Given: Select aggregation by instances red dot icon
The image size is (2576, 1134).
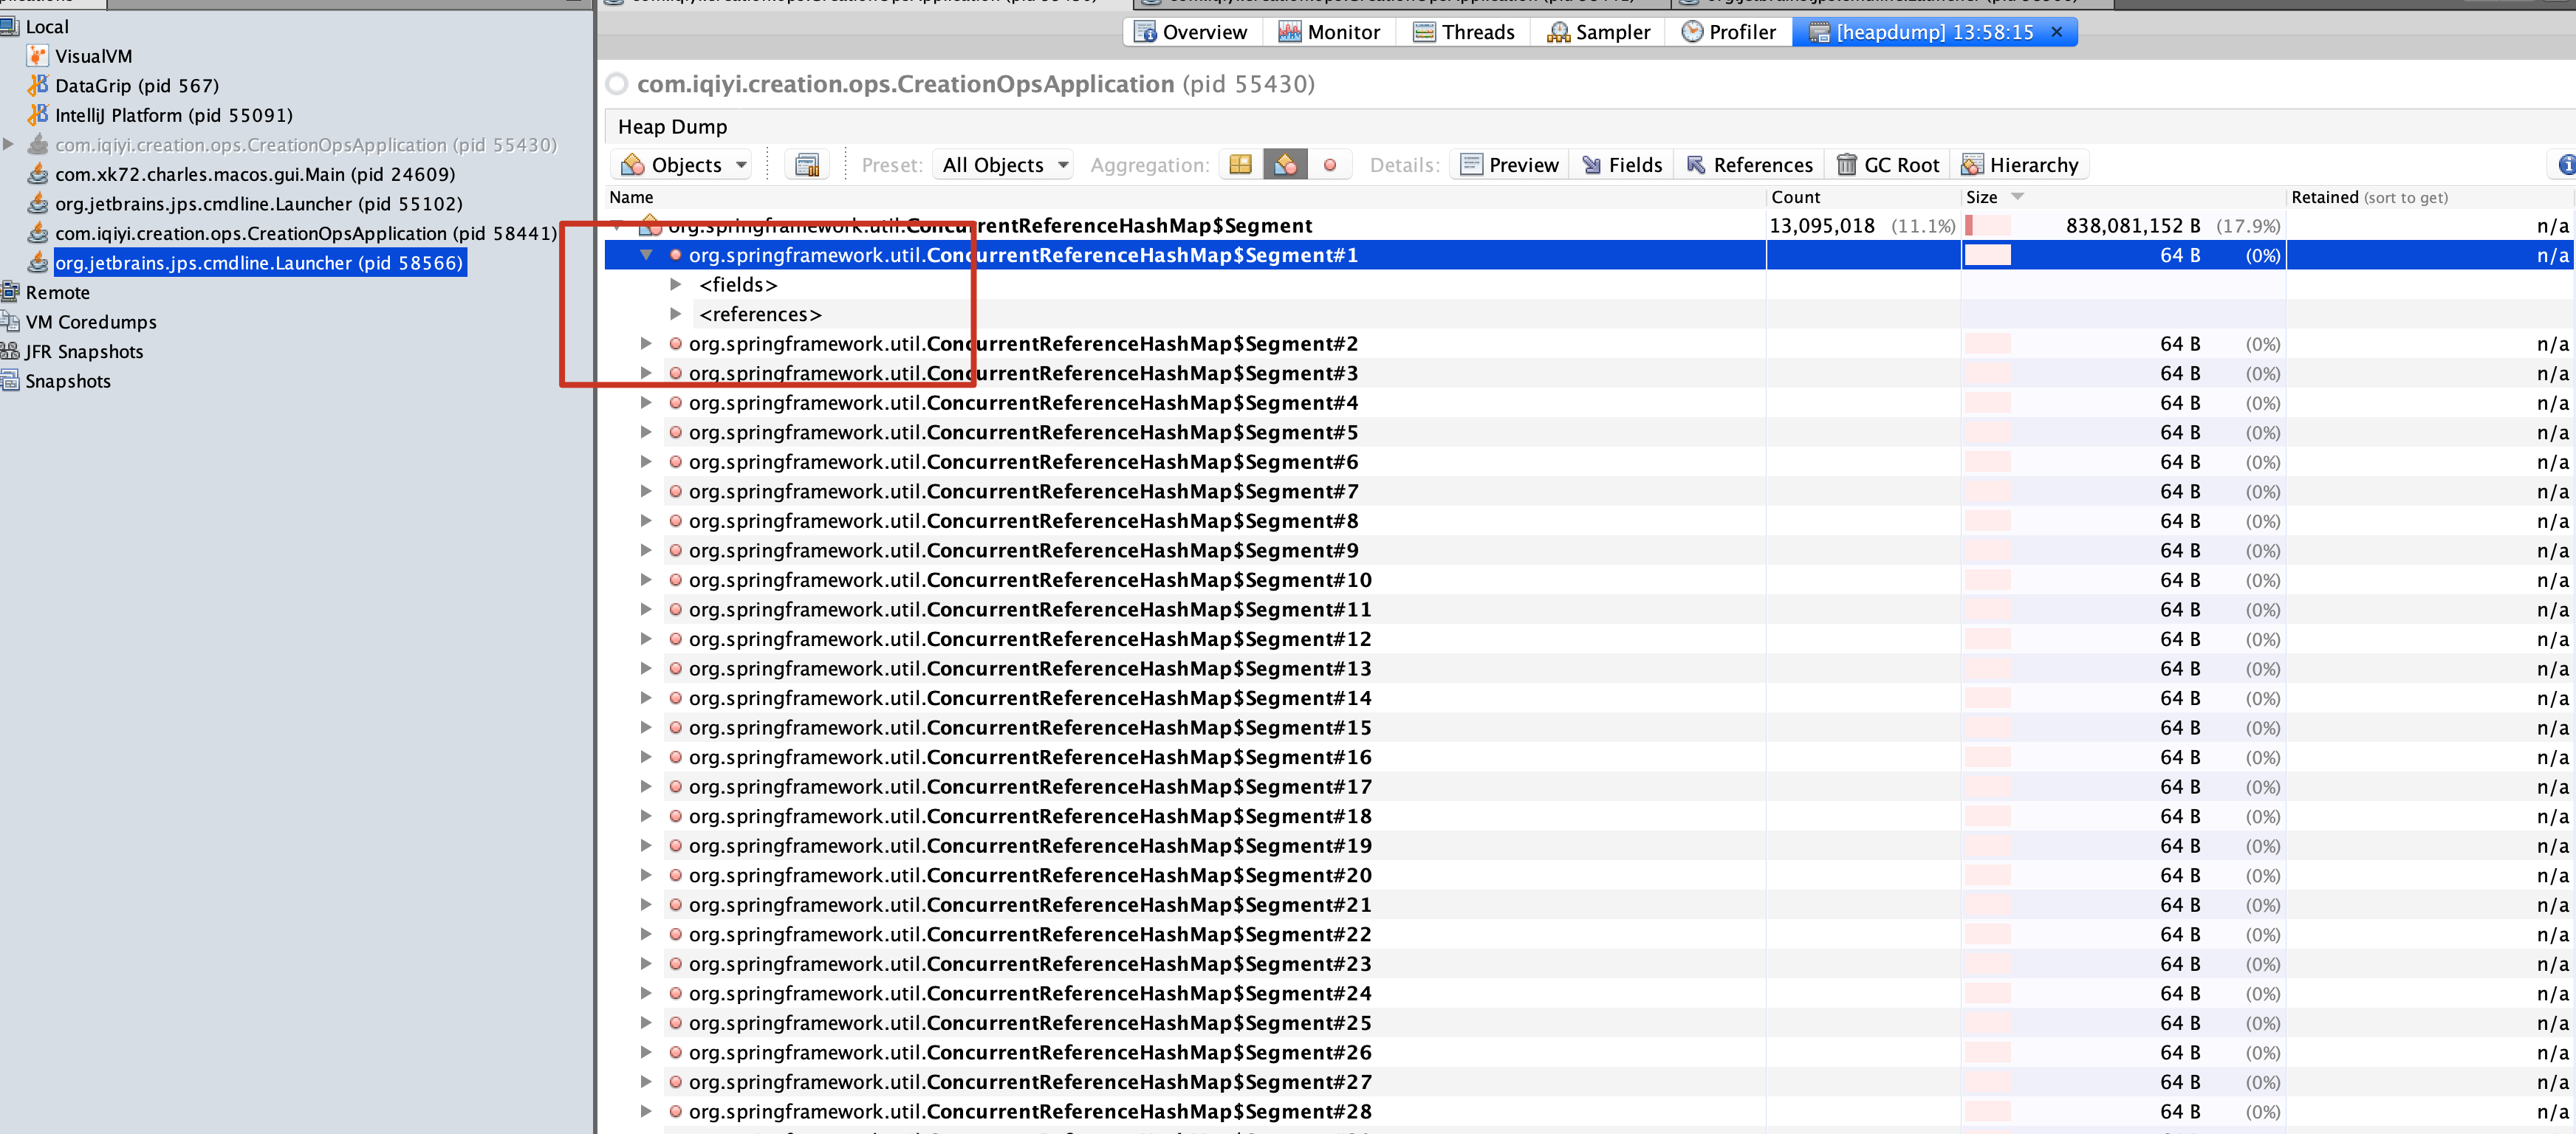Looking at the screenshot, I should [1329, 165].
